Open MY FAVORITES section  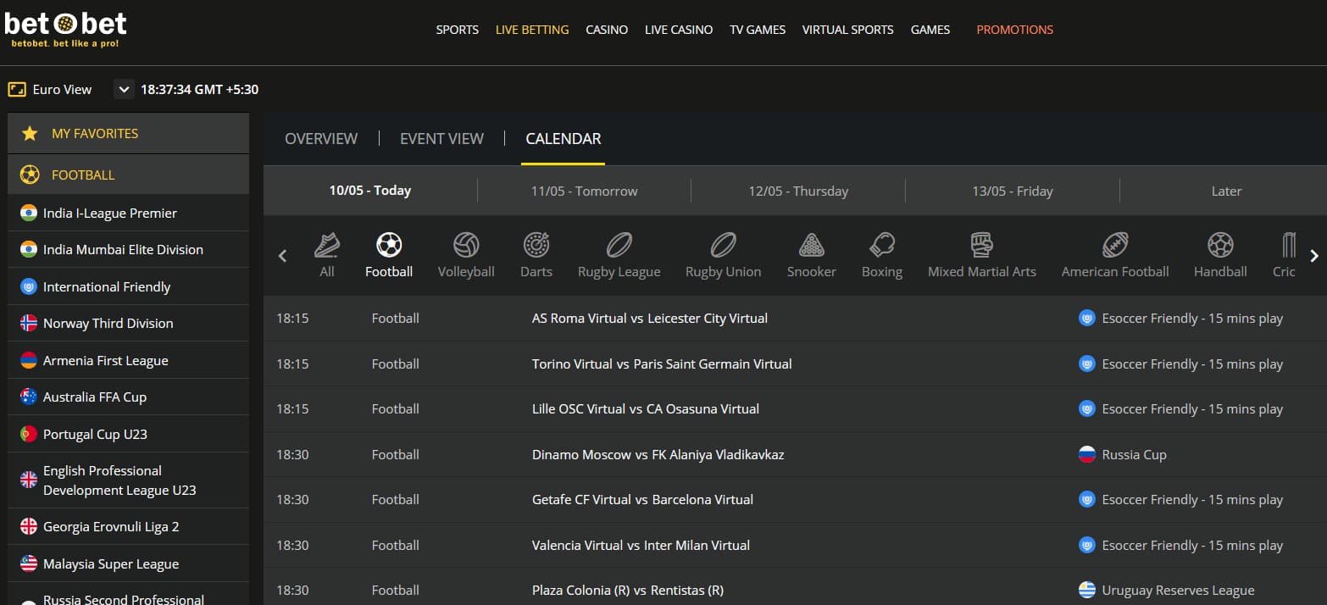[x=128, y=133]
